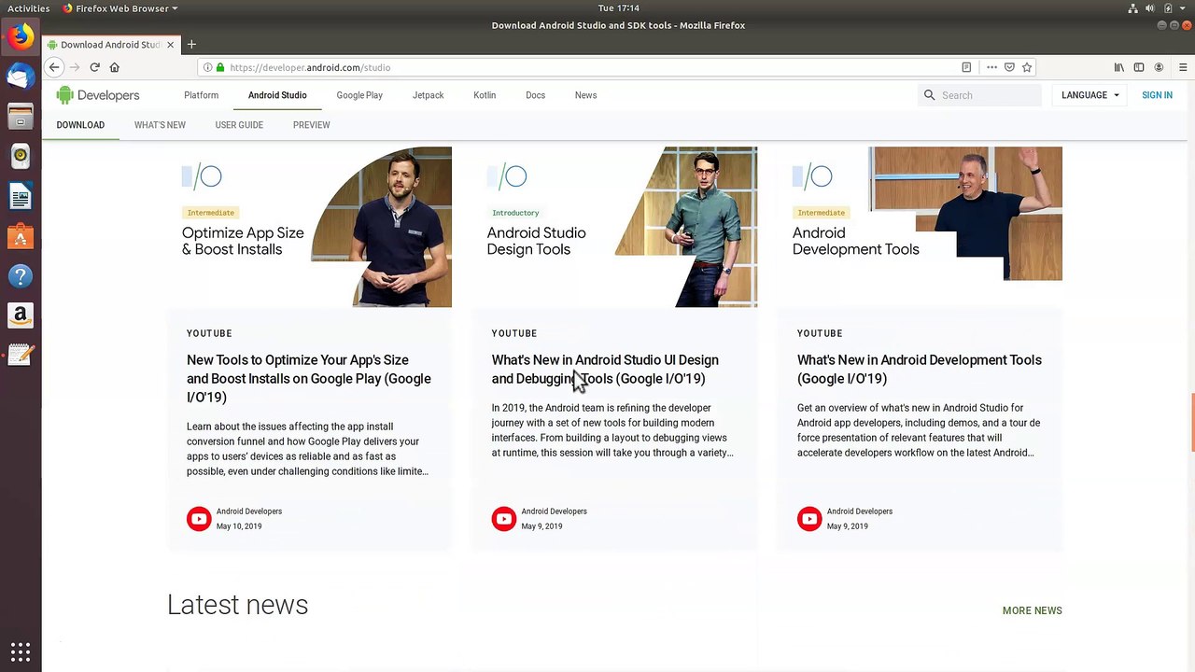The height and width of the screenshot is (672, 1195).
Task: Expand the Firefox Web Browser app menu
Action: click(x=119, y=8)
